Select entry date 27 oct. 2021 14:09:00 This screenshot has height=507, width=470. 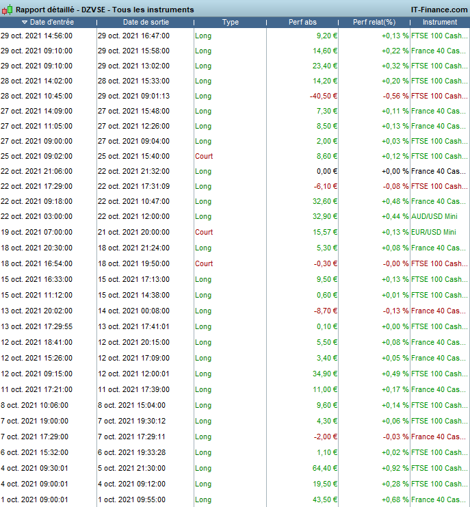pyautogui.click(x=36, y=112)
